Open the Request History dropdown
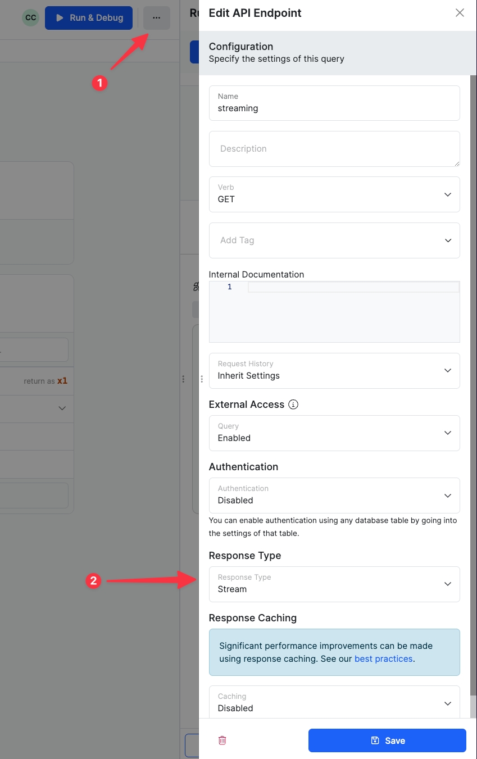The image size is (477, 759). tap(334, 371)
